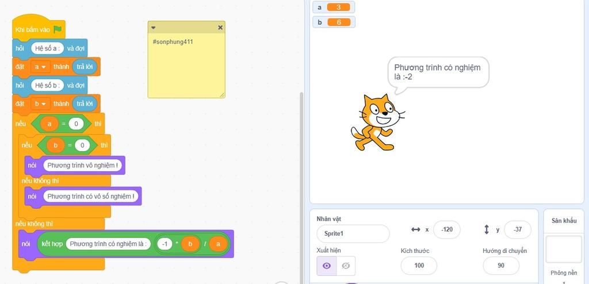Viewport: 589px width, 284px height.
Task: Click the 'kết hợp' join block
Action: coord(52,244)
